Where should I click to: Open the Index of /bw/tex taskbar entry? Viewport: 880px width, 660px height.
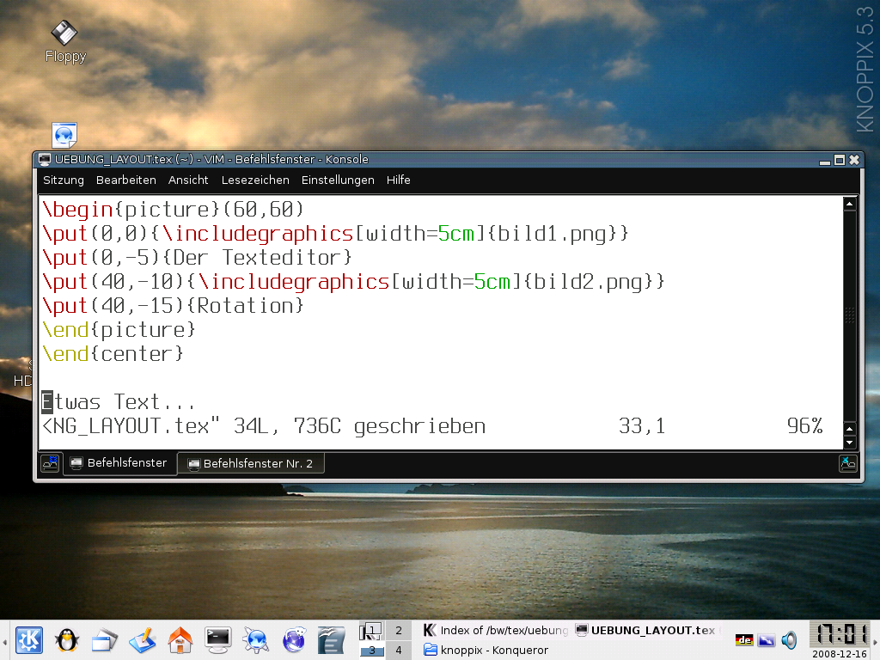[495, 630]
